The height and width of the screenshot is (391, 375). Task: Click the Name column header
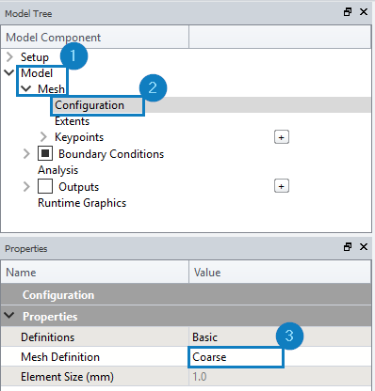tap(95, 272)
